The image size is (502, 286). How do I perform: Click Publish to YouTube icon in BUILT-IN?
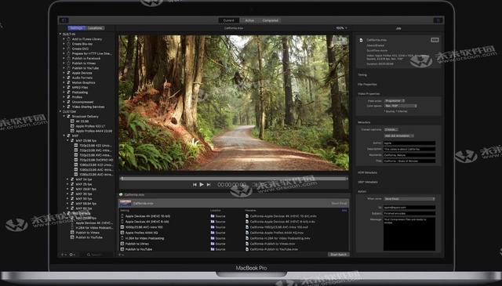(x=68, y=68)
